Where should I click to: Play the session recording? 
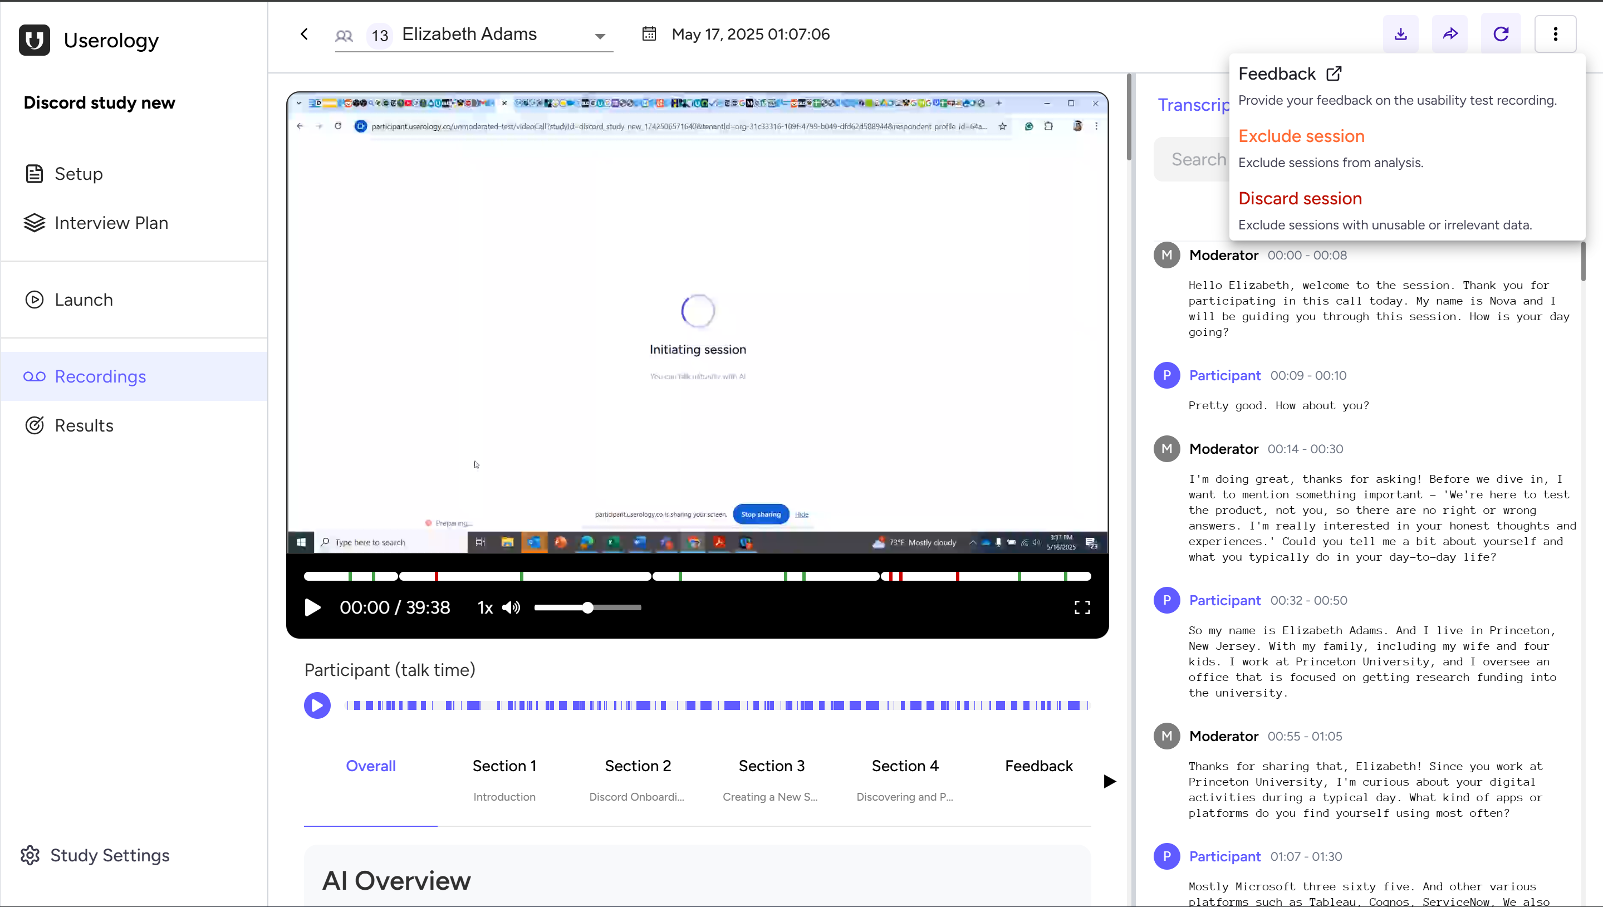point(312,607)
